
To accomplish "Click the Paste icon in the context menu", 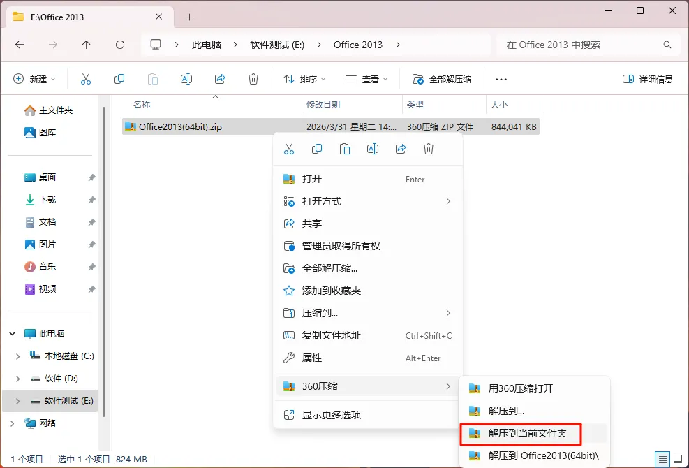I will pyautogui.click(x=345, y=149).
